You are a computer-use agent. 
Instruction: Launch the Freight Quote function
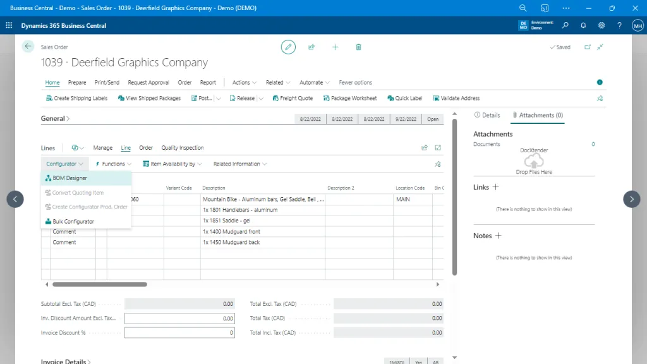coord(293,98)
